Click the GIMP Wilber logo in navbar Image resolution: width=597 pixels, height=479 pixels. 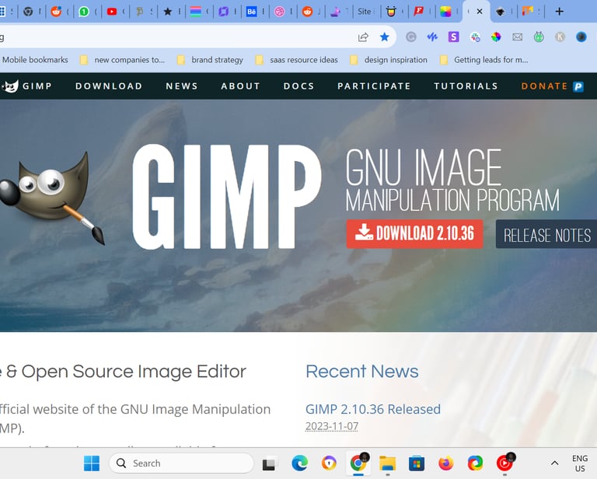[10, 86]
